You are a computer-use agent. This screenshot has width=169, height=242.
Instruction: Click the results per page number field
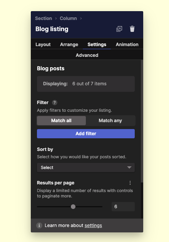tap(123, 207)
